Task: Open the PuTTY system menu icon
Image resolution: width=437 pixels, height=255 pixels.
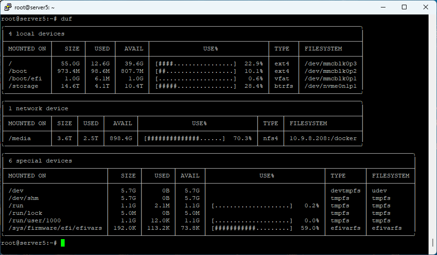Action: pyautogui.click(x=7, y=7)
